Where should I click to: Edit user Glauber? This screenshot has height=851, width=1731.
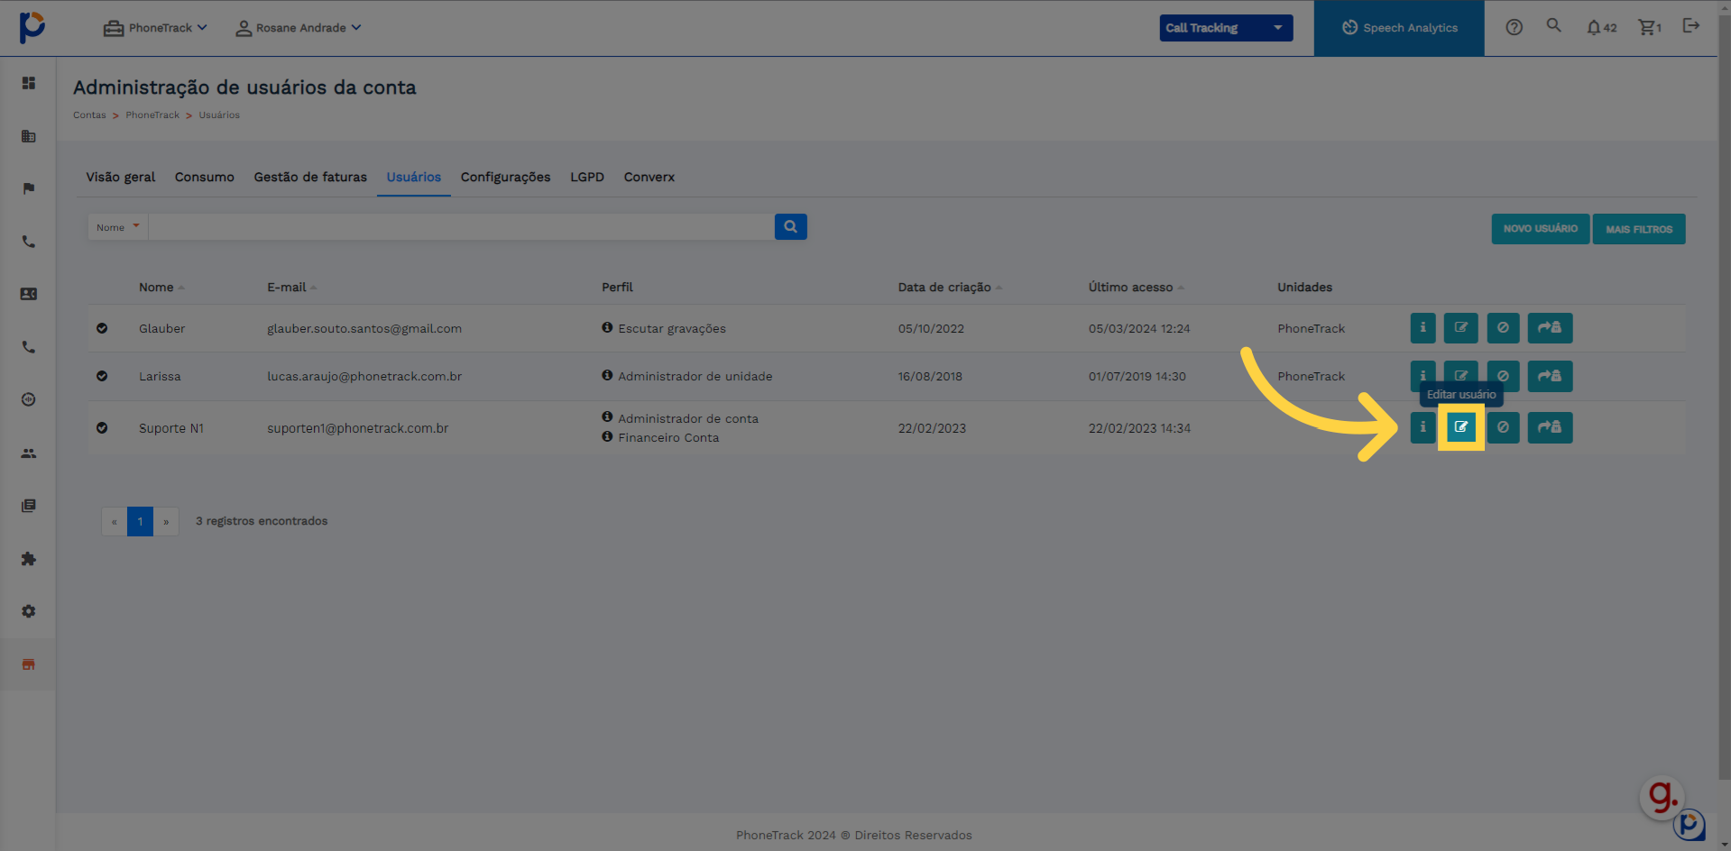click(x=1460, y=328)
